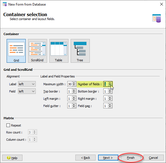Viewport: 166px width, 163px height.
Task: Open the Label alignment dropdown
Action: point(27,84)
